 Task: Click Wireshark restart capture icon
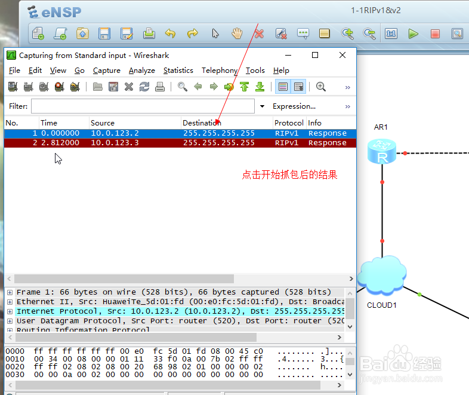click(75, 87)
